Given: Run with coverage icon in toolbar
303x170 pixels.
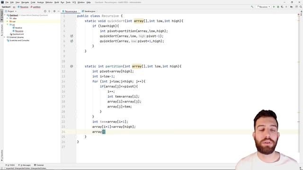Looking at the screenshot, I should (x=282, y=7).
